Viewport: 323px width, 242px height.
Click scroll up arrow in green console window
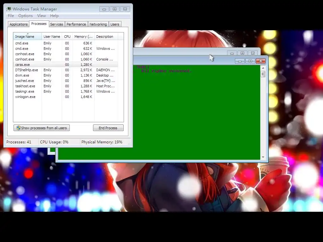click(263, 68)
